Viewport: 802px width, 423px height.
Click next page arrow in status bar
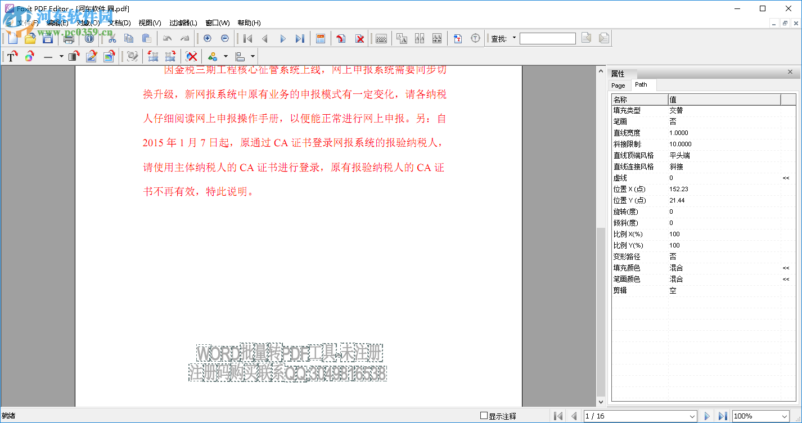[707, 416]
